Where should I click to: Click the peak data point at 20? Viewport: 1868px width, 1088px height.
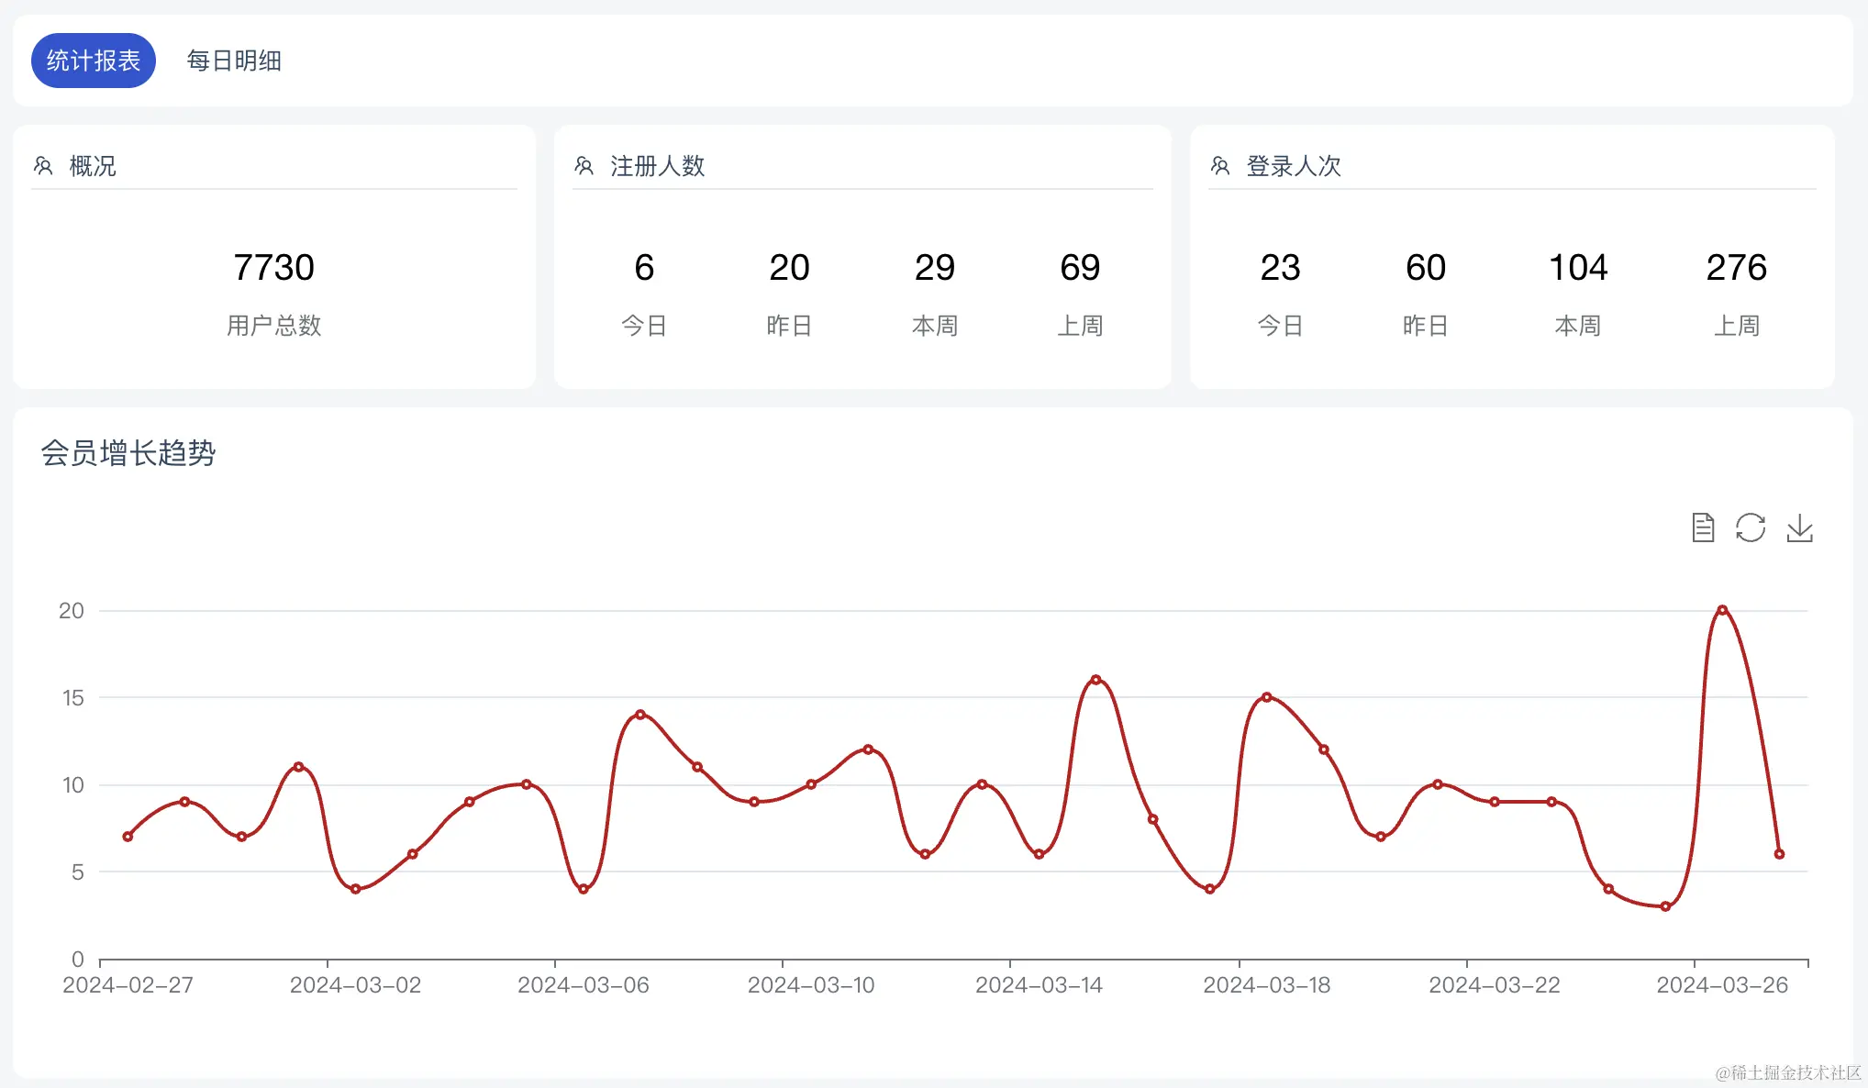tap(1722, 610)
